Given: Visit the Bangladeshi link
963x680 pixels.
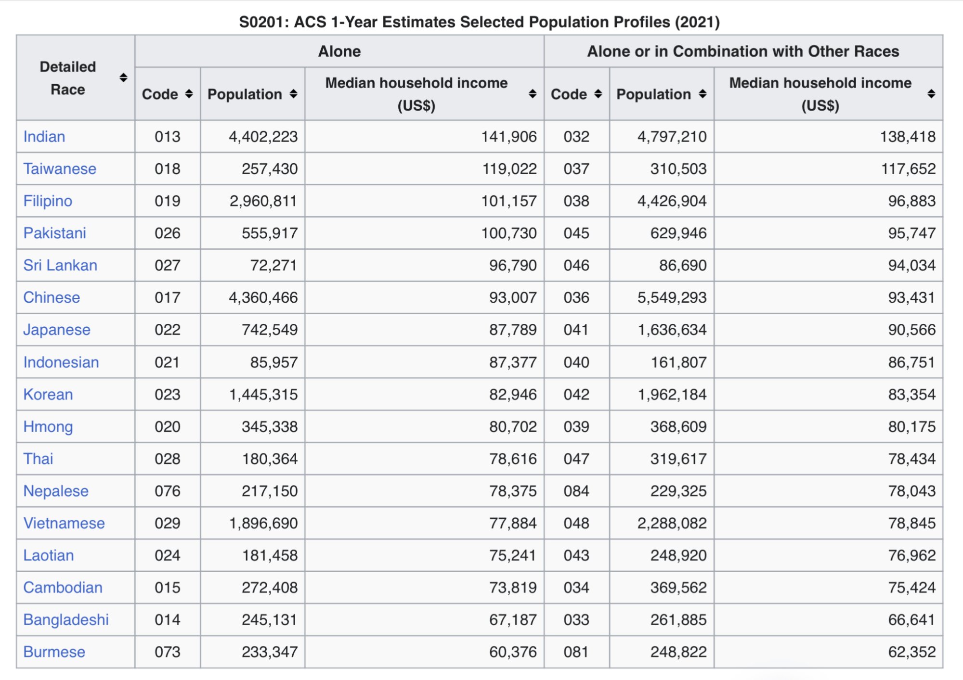Looking at the screenshot, I should point(66,620).
